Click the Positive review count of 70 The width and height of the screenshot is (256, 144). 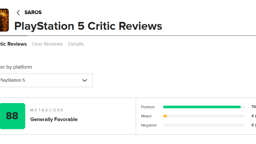pos(253,107)
